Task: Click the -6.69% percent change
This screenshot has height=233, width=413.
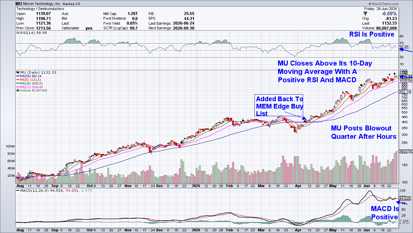Action: coord(390,14)
